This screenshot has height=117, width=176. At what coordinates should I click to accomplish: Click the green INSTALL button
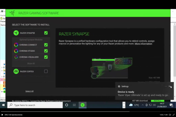pyautogui.click(x=158, y=101)
